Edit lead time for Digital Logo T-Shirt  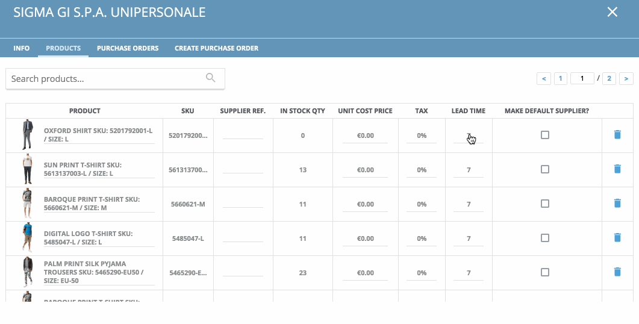click(x=468, y=238)
